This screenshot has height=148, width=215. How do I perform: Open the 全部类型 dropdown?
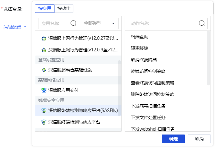pyautogui.click(x=100, y=23)
